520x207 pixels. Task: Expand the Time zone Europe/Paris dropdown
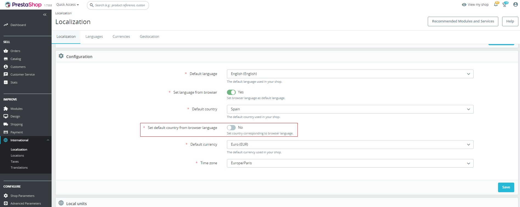350,163
